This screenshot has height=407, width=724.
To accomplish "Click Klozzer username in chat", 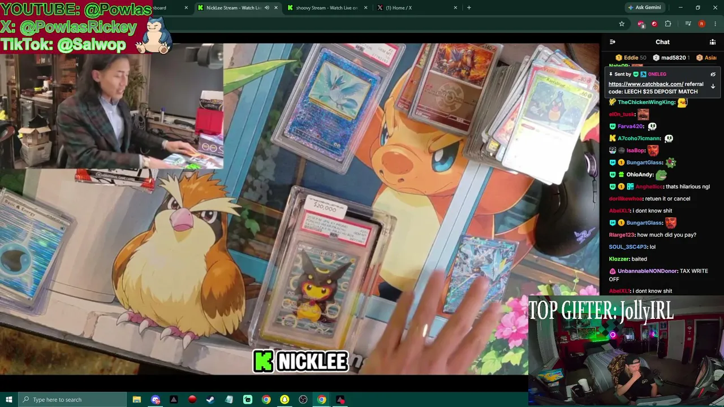I will click(x=619, y=259).
